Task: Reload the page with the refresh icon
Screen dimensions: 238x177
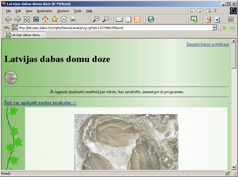Action: coord(36,19)
